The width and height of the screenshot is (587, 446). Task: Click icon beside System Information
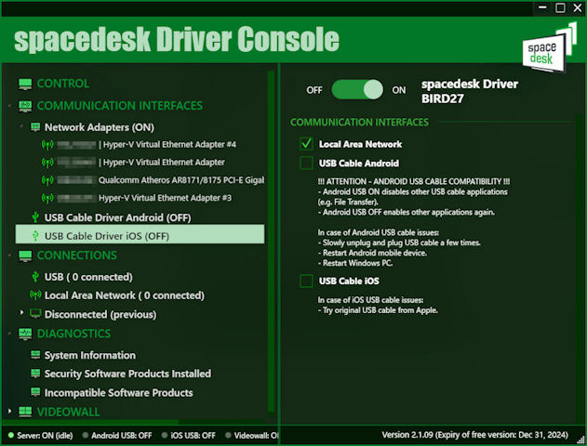coord(35,355)
